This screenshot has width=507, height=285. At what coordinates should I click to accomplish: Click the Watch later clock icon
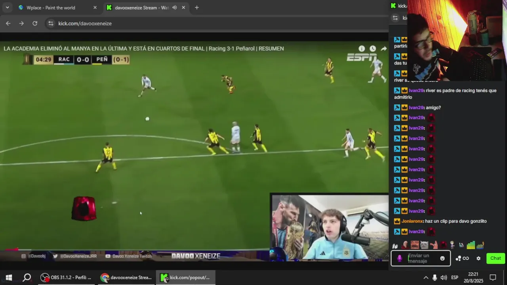tap(373, 48)
